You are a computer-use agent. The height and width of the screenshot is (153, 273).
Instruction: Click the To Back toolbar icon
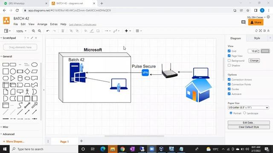coord(77,31)
